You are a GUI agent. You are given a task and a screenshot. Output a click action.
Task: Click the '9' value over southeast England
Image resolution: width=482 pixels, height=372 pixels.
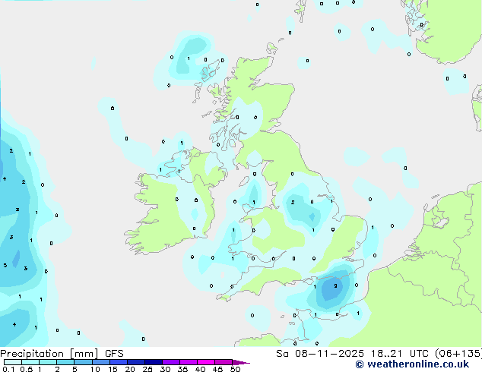(336, 285)
